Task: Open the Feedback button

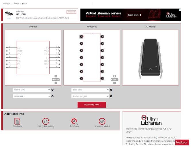Action: click(x=182, y=143)
